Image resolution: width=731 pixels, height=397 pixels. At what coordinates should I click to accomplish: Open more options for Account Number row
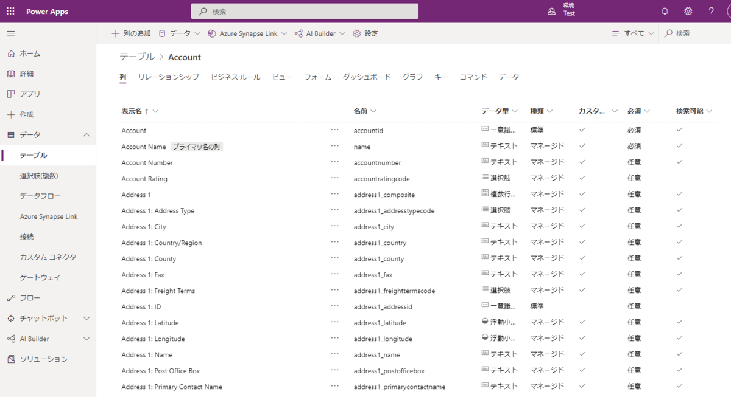click(335, 162)
